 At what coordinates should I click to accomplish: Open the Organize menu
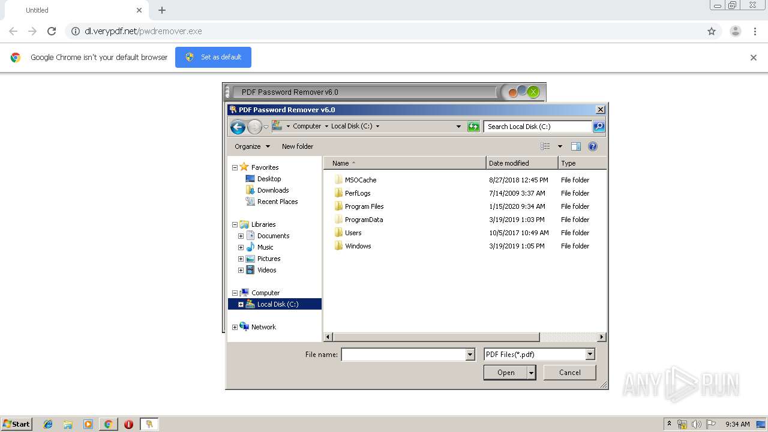[252, 146]
